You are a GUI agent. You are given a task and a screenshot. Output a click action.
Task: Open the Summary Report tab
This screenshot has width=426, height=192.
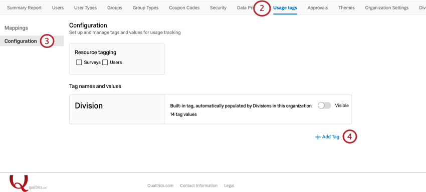(25, 8)
